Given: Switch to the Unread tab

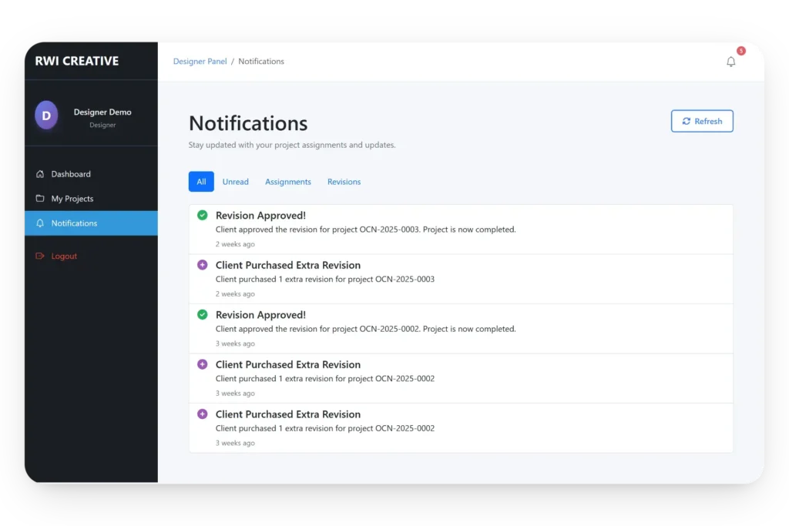Looking at the screenshot, I should click(x=235, y=182).
